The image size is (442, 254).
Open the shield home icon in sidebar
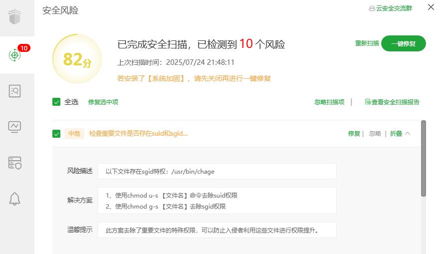[14, 17]
